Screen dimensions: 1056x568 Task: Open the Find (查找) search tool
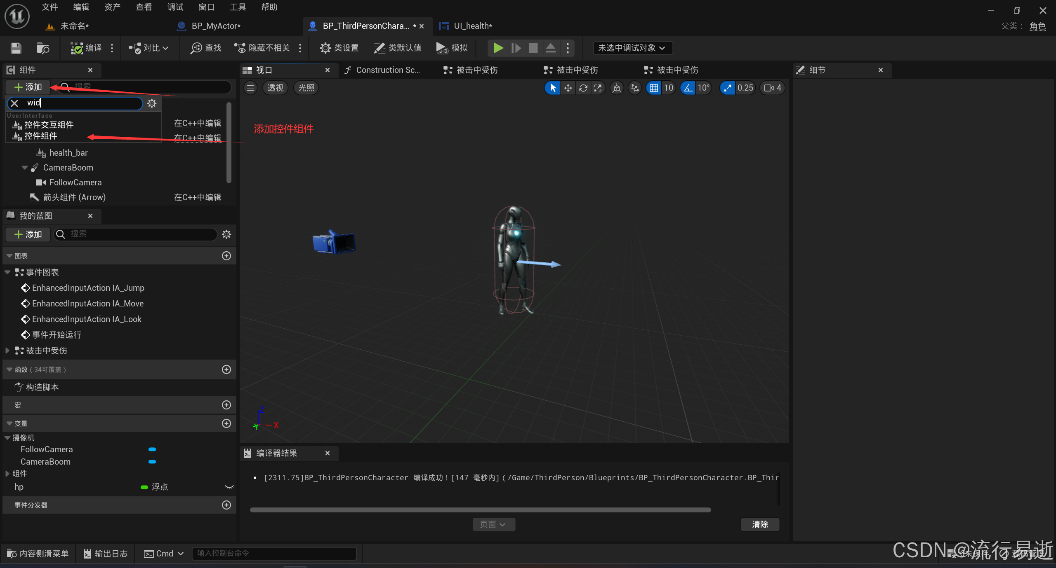206,48
